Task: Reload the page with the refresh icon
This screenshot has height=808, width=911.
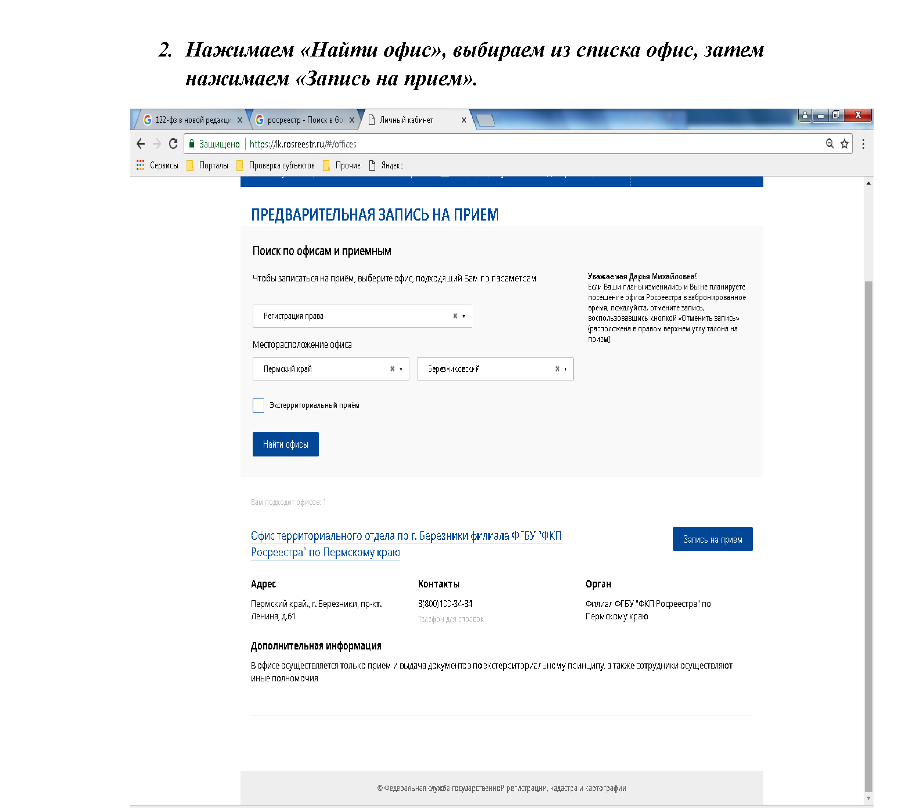Action: pos(173,144)
